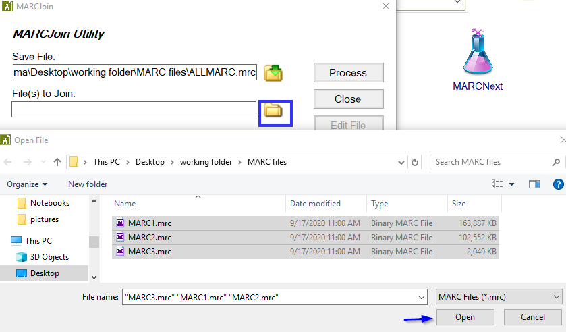Viewport: 566px width, 332px height.
Task: Open the File name combo box dropdown
Action: click(421, 298)
